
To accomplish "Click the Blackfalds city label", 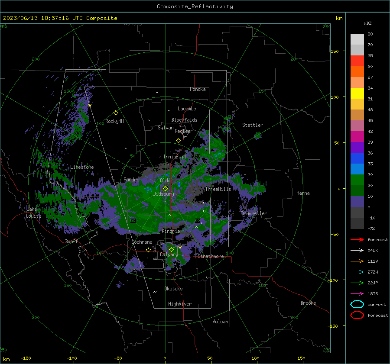I will point(184,120).
